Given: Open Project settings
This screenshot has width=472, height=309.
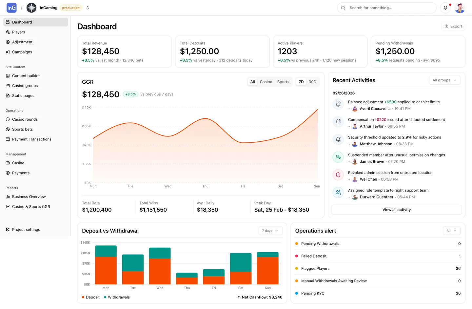Looking at the screenshot, I should click(26, 229).
